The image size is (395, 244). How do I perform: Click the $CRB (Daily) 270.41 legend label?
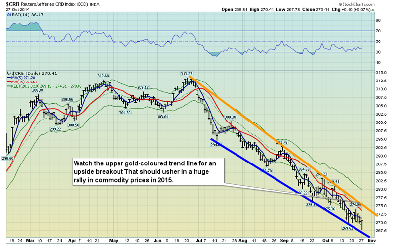28,73
